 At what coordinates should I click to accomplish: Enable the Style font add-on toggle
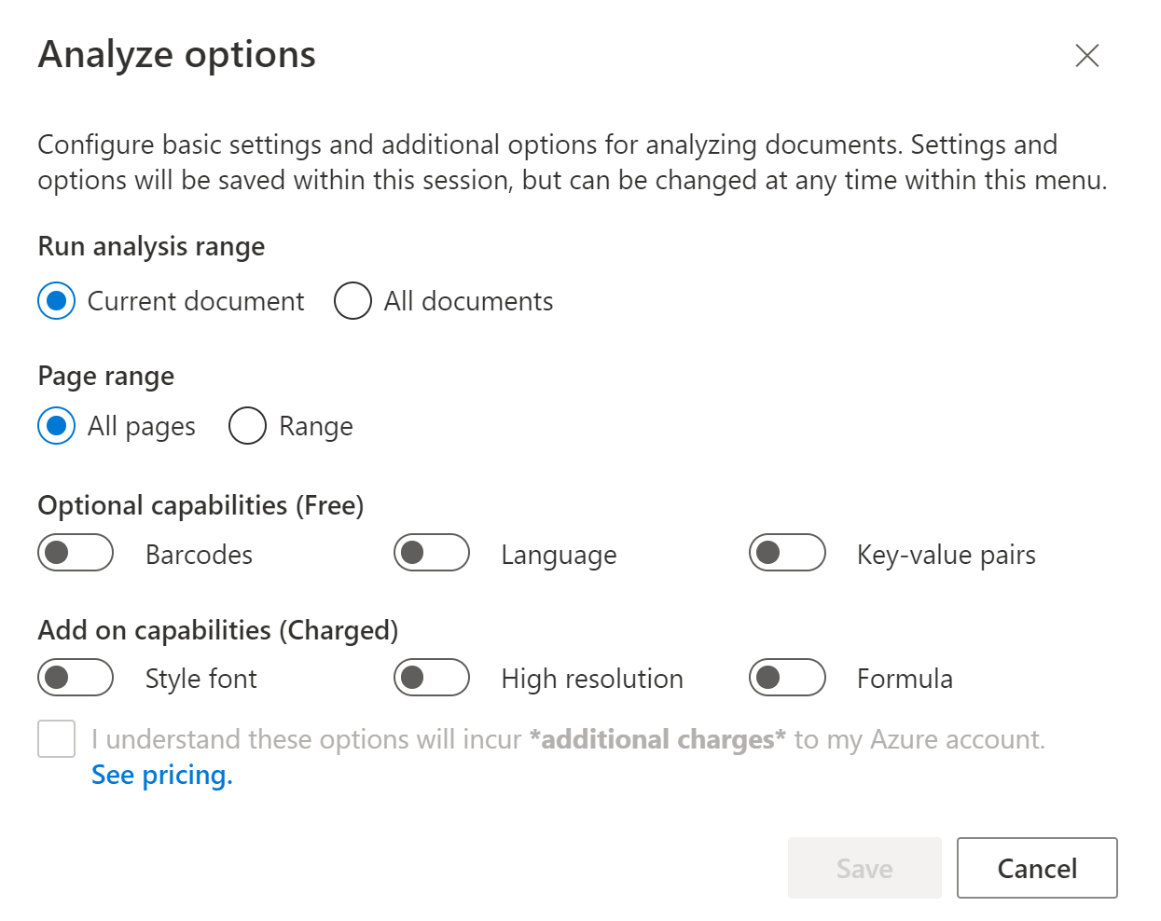76,678
